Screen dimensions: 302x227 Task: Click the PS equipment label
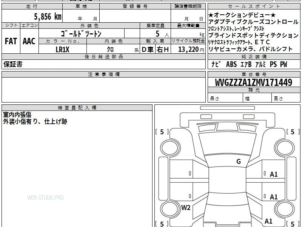273,64
